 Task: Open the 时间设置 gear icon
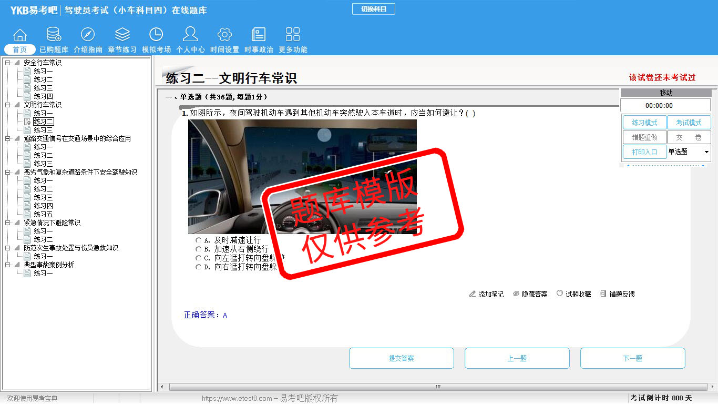coord(224,35)
